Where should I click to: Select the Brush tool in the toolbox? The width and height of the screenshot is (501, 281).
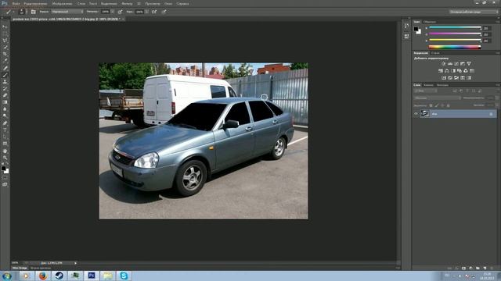(x=5, y=75)
